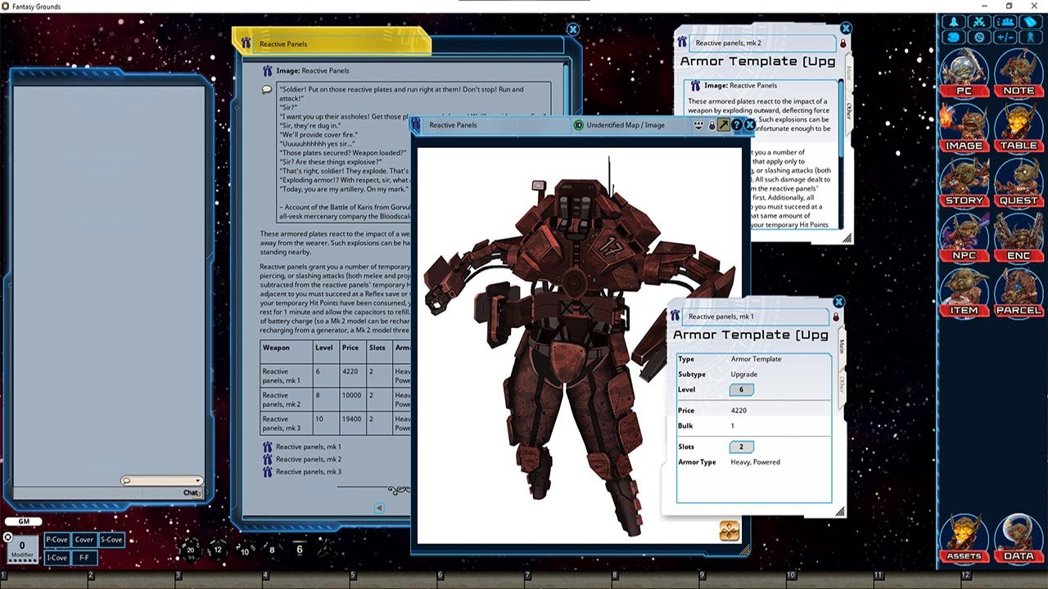Select Main tab on mk 1 sheet
This screenshot has width=1048, height=589.
pyautogui.click(x=841, y=347)
